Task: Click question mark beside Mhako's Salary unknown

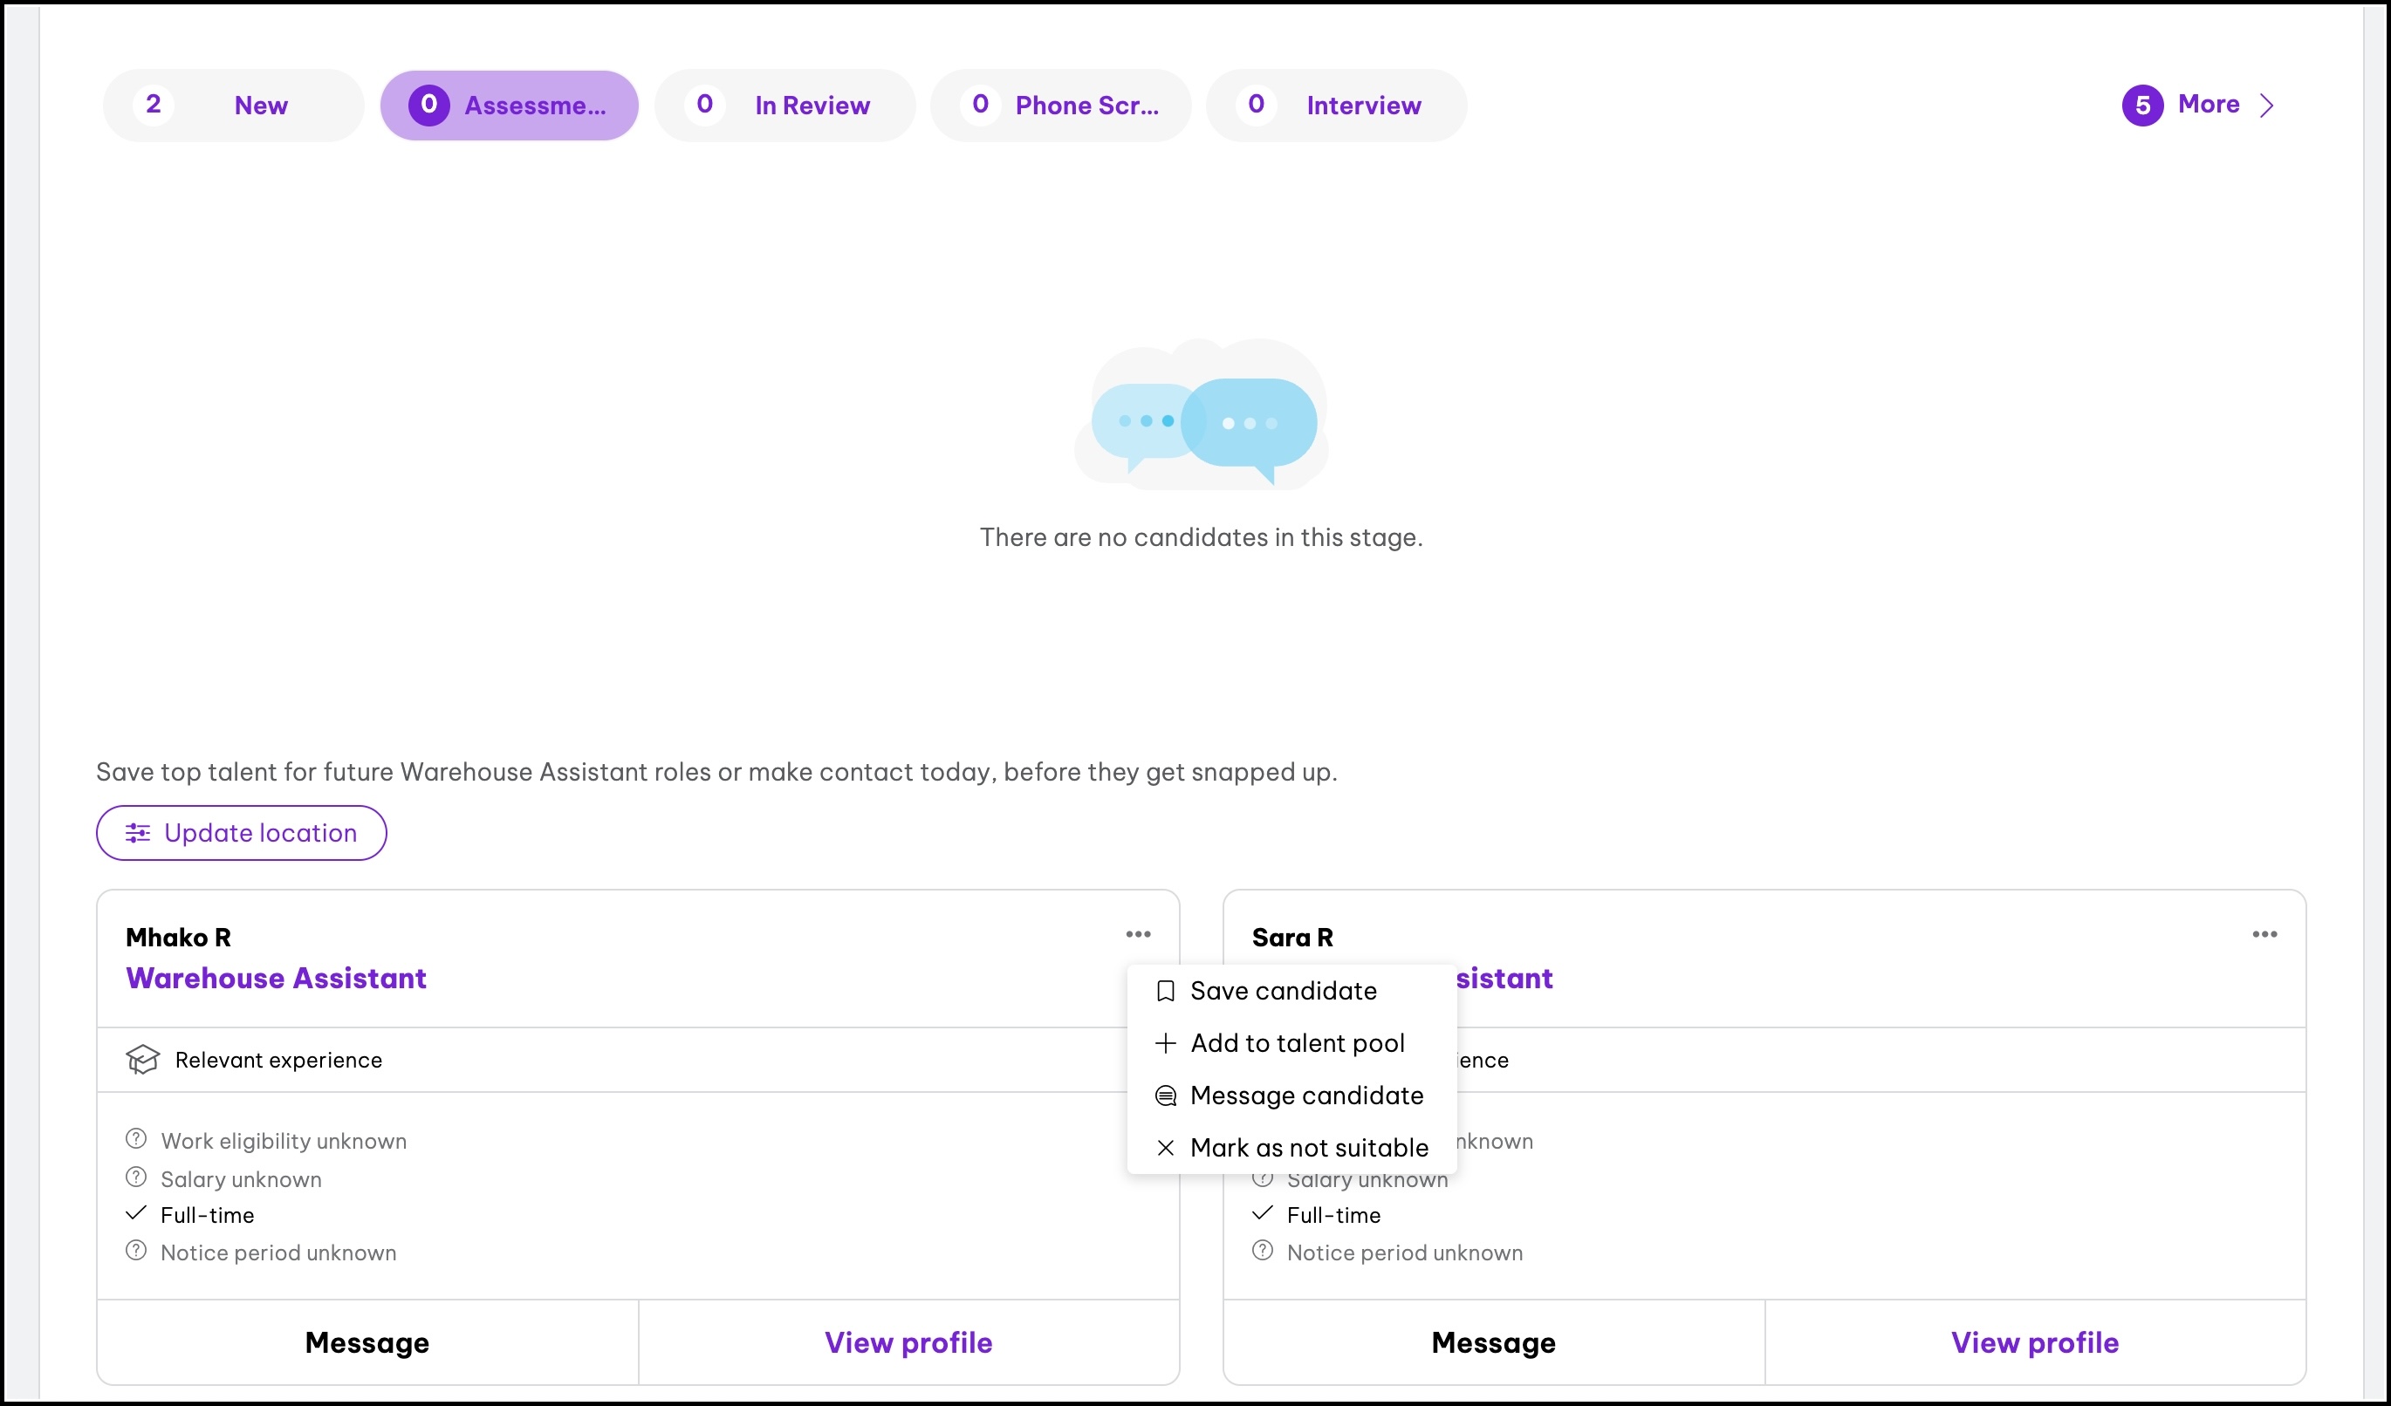Action: (135, 1177)
